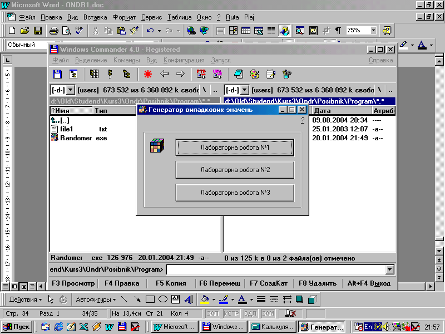The width and height of the screenshot is (445, 334).
Task: Click Back arrow in Commander toolbar
Action: (x=164, y=75)
